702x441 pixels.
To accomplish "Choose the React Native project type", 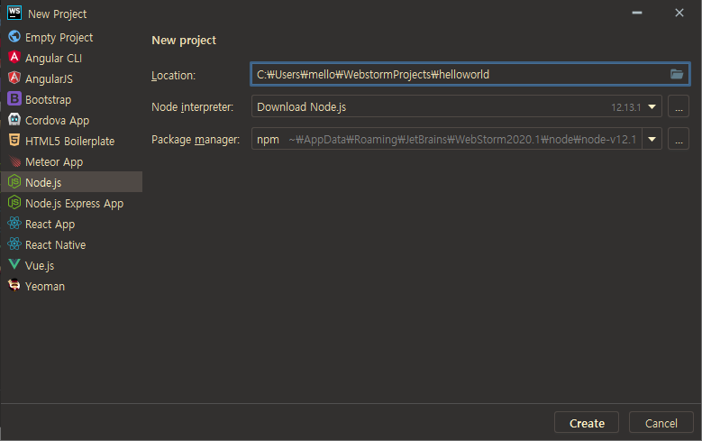I will point(71,244).
